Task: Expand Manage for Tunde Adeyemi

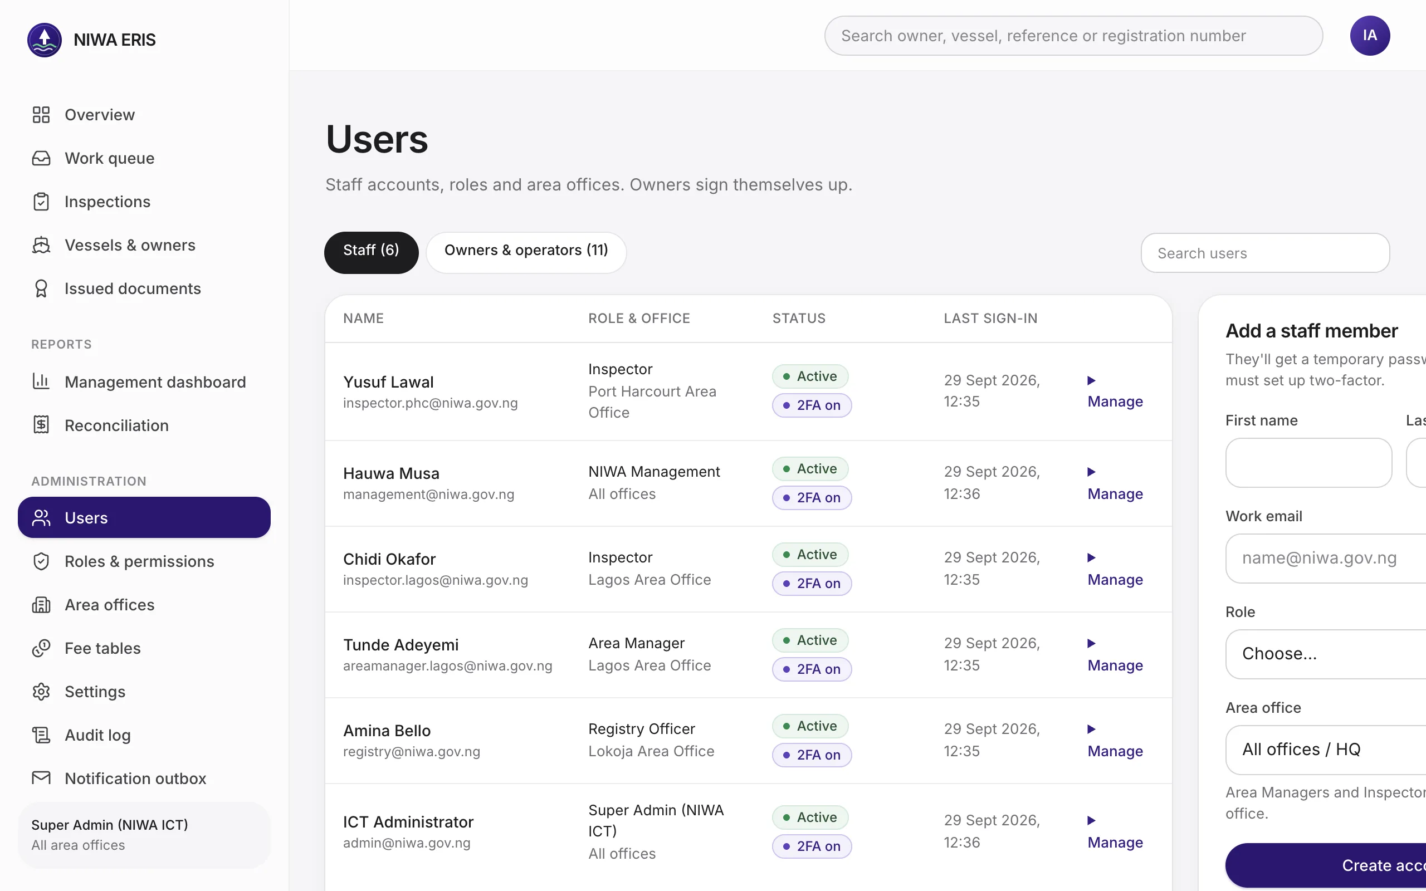Action: [x=1115, y=655]
